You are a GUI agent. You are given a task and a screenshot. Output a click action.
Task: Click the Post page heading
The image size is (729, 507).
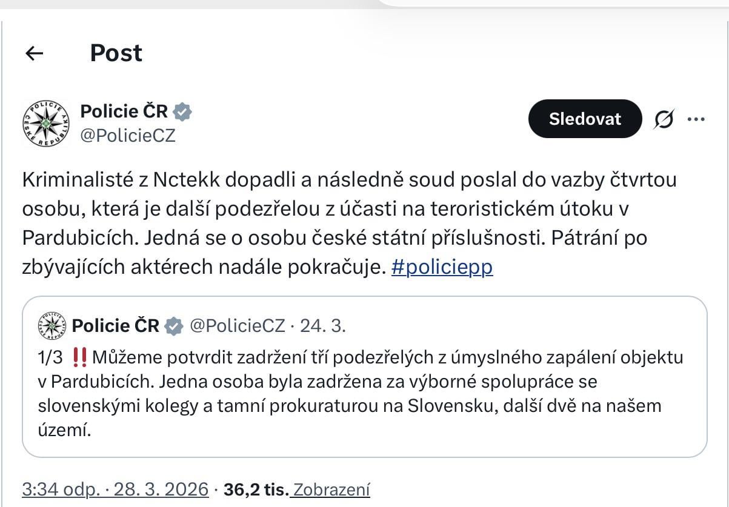pos(116,53)
